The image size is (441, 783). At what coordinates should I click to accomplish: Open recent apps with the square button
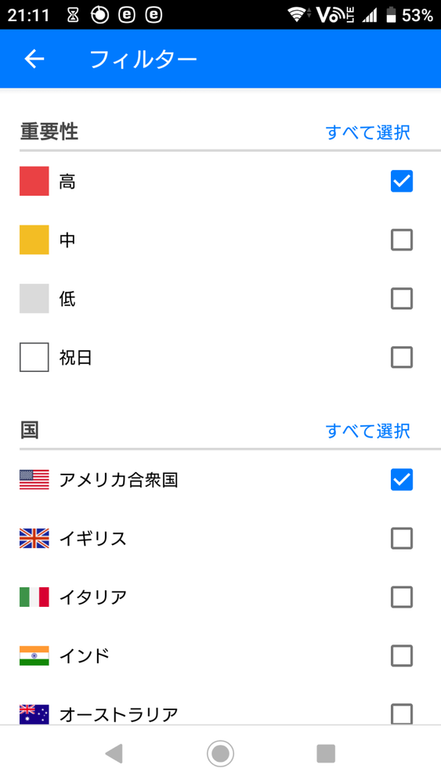coord(326,753)
